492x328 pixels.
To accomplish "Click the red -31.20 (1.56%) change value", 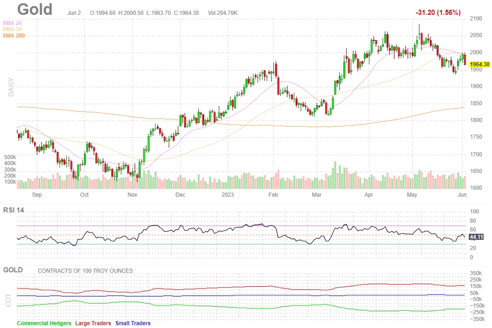I will [x=438, y=13].
